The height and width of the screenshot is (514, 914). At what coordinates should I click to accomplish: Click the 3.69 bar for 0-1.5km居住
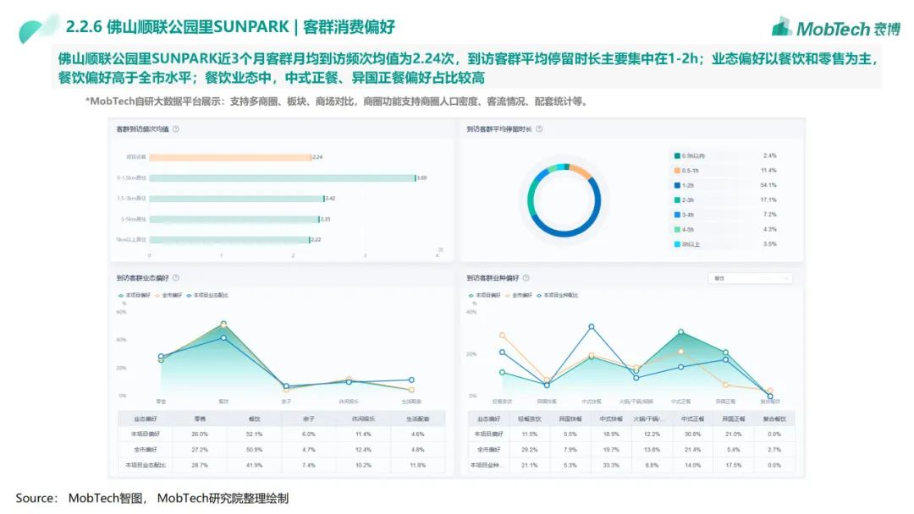click(282, 178)
